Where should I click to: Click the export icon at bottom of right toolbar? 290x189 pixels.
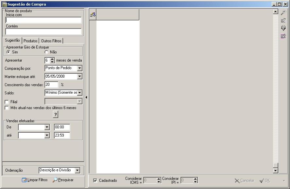point(284,36)
